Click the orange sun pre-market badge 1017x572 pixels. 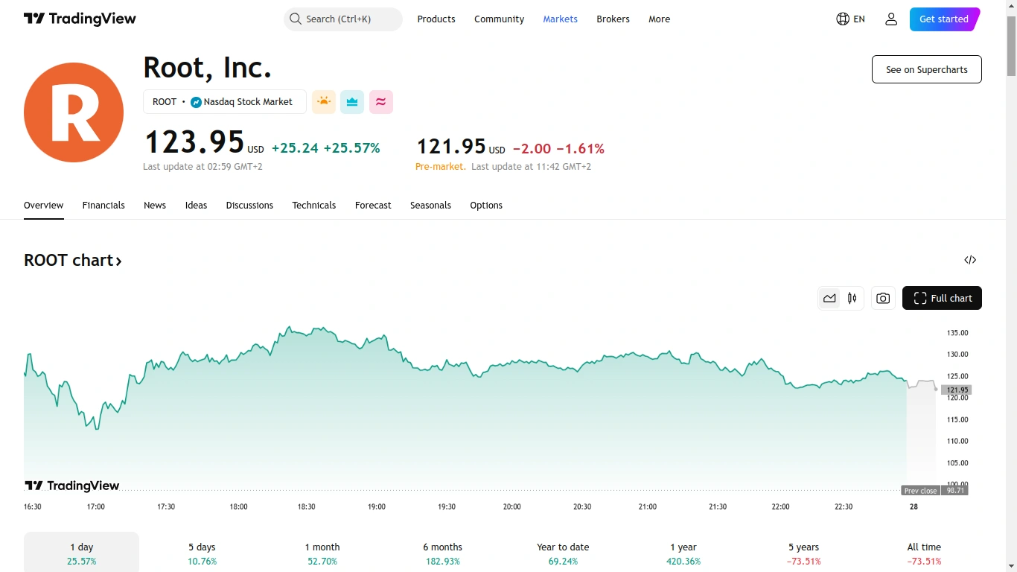pos(324,102)
